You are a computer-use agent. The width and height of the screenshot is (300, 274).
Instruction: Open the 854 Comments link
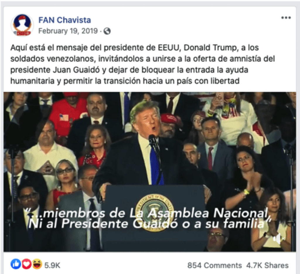click(x=214, y=266)
